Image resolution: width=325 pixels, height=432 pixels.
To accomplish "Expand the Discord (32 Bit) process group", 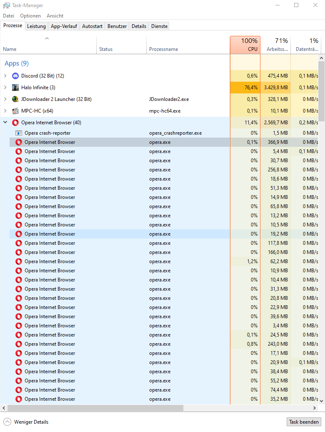I will coord(5,76).
